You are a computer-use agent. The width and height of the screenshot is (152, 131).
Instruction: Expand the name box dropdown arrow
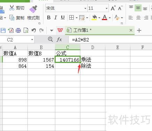[32, 40]
